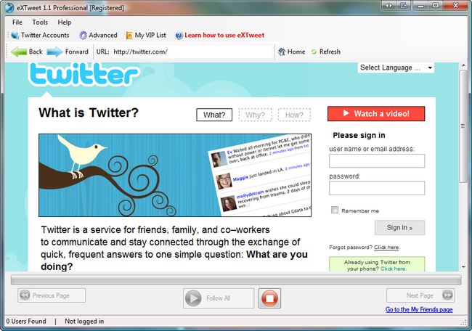This screenshot has width=472, height=331.
Task: Click the horizontal progress bar
Action: 236,280
